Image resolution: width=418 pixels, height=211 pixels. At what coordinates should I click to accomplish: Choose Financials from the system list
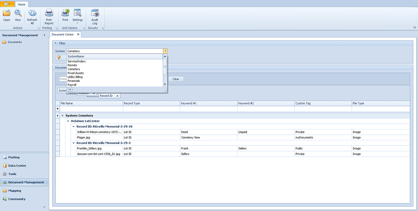click(x=115, y=81)
